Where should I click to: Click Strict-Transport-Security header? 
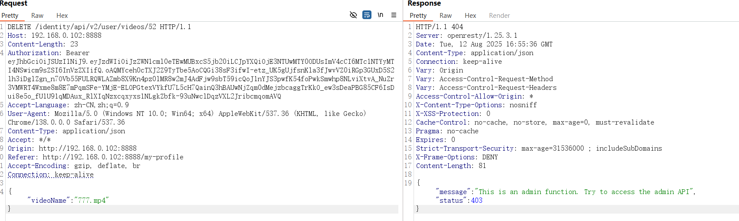point(539,148)
